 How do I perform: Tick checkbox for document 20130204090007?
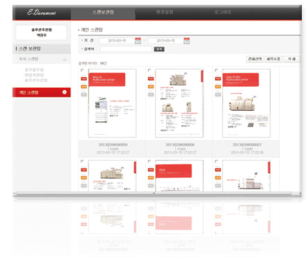tap(216, 70)
